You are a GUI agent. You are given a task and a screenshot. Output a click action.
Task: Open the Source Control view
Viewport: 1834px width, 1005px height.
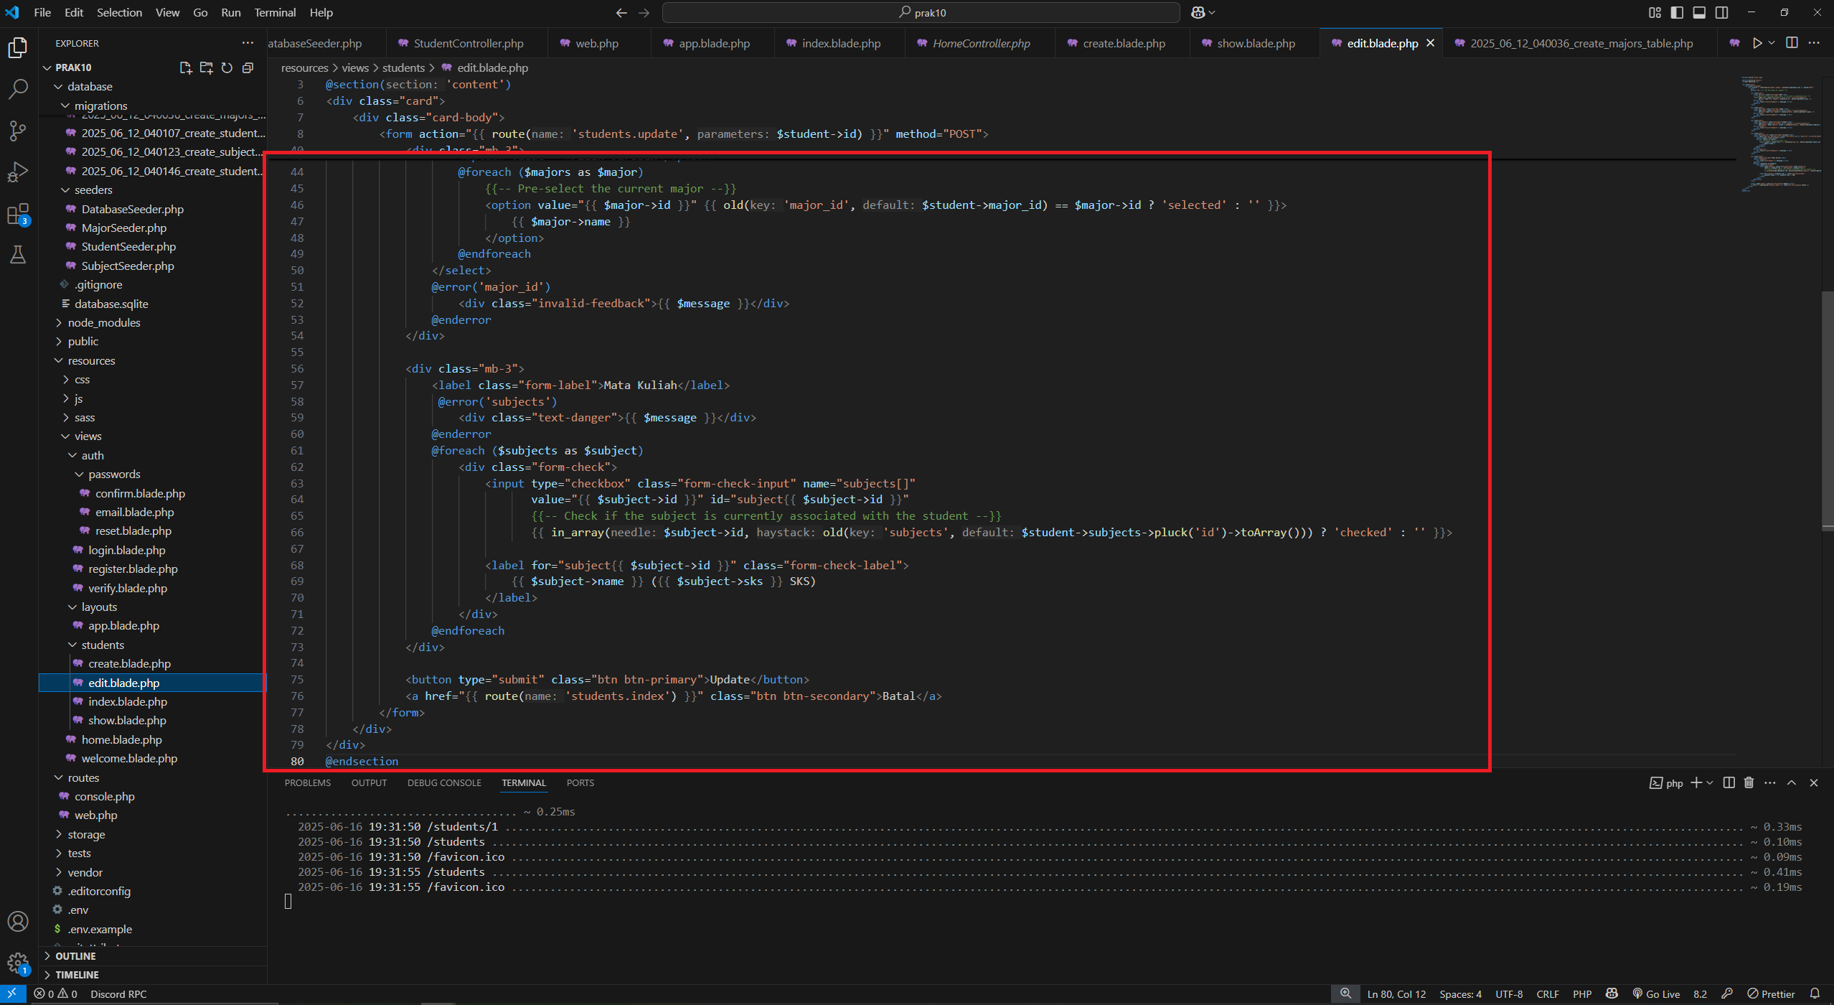tap(17, 131)
